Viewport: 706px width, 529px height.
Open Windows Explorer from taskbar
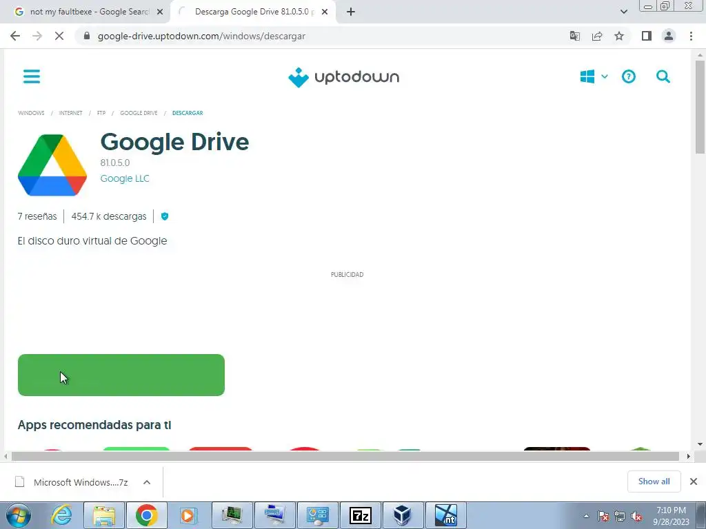(x=104, y=515)
